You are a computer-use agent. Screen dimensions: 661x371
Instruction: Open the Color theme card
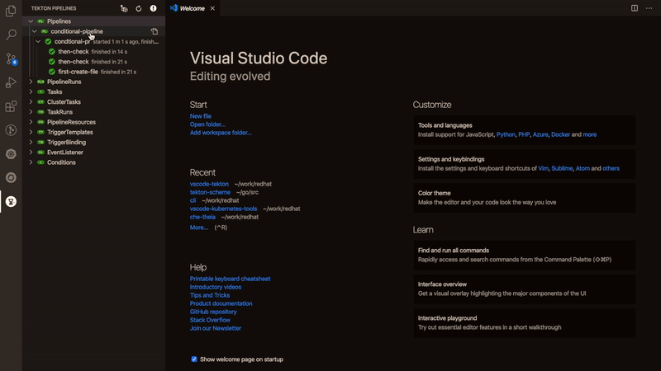tap(525, 198)
